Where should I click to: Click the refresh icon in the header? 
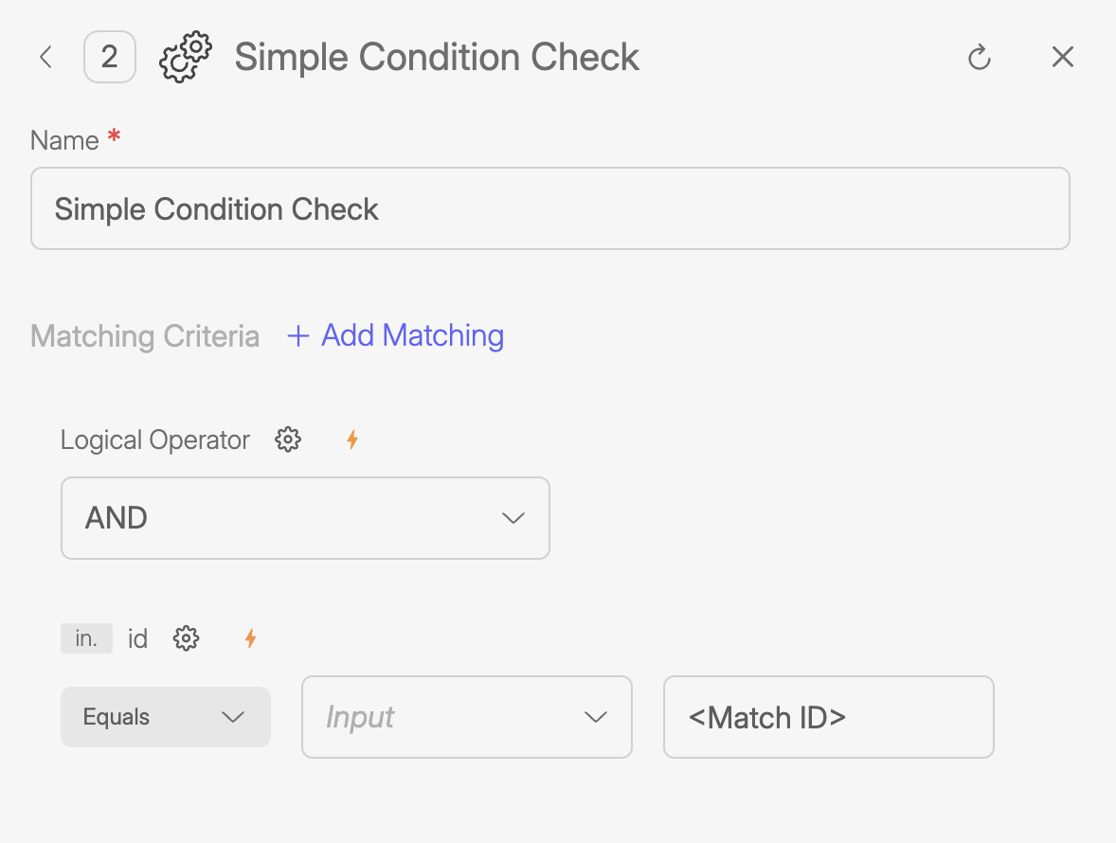point(979,58)
